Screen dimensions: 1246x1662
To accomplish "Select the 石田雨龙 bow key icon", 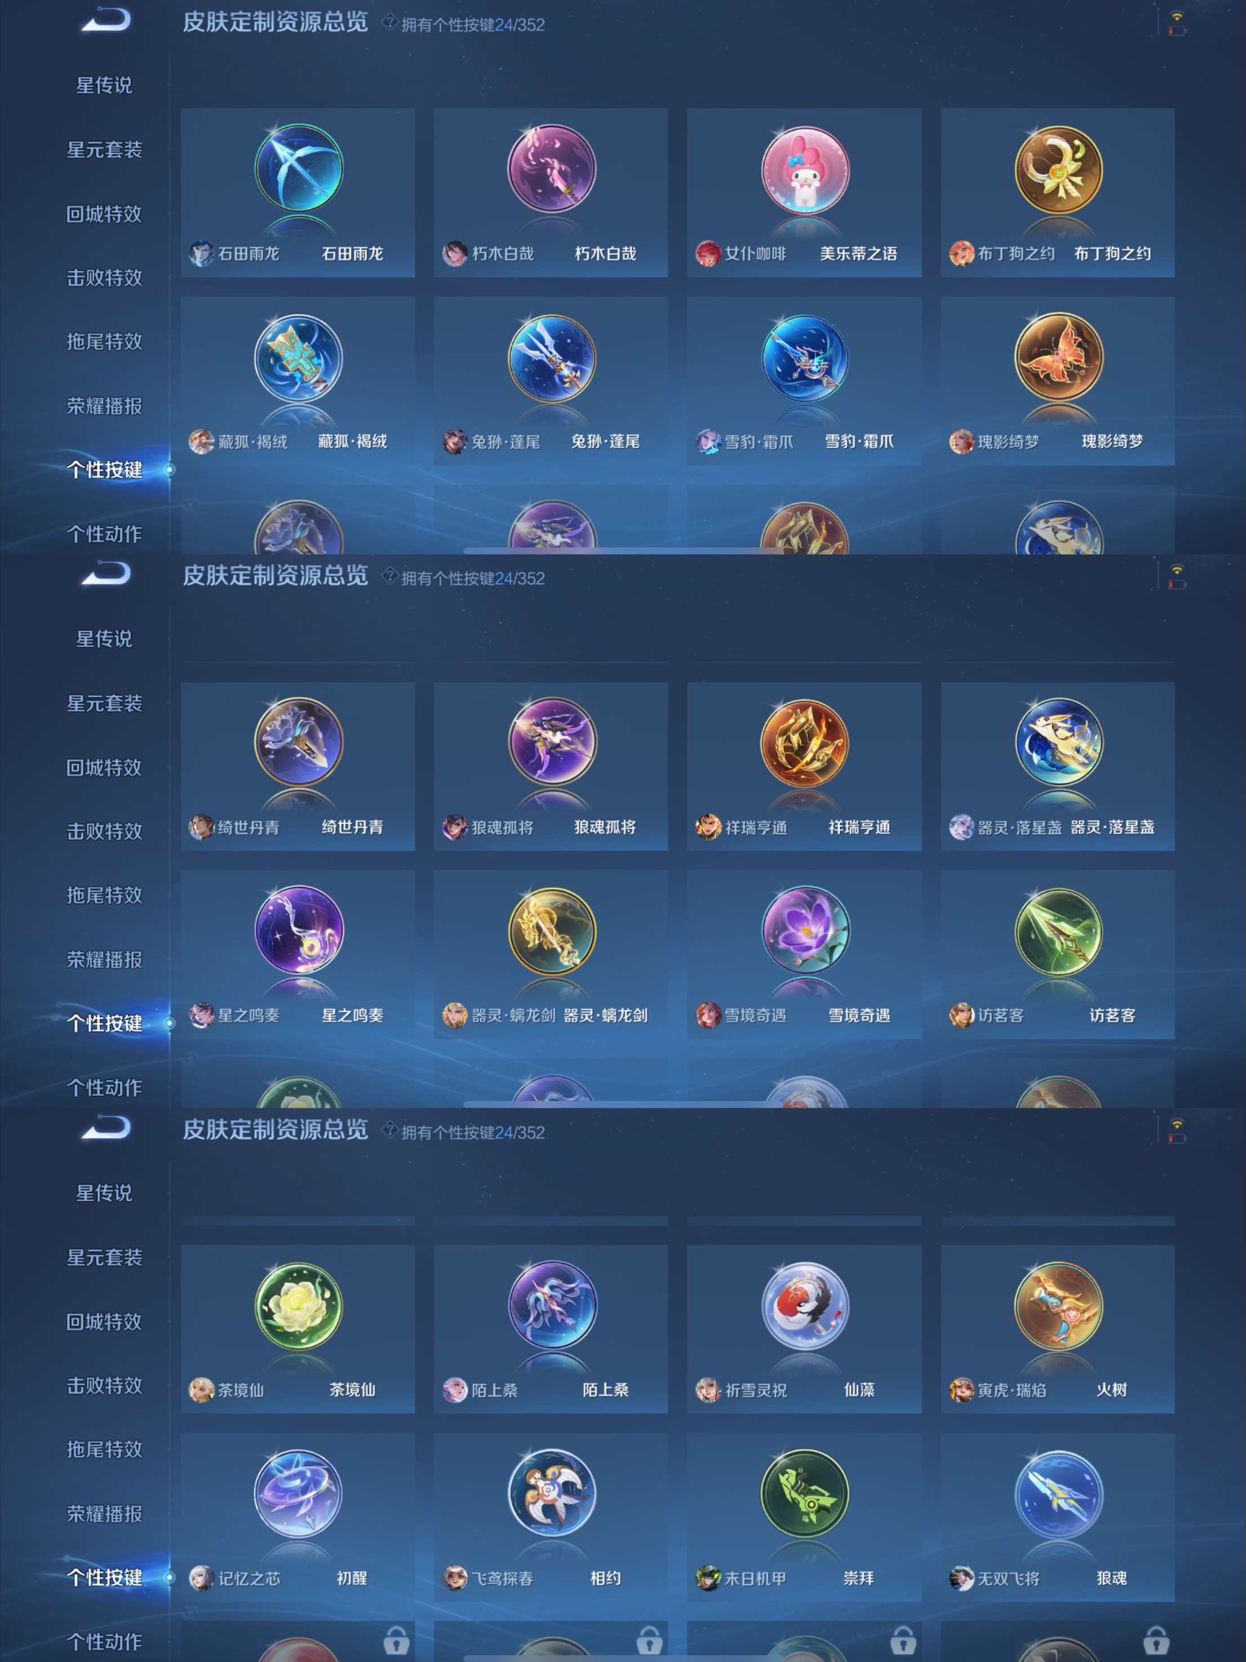I will click(299, 169).
